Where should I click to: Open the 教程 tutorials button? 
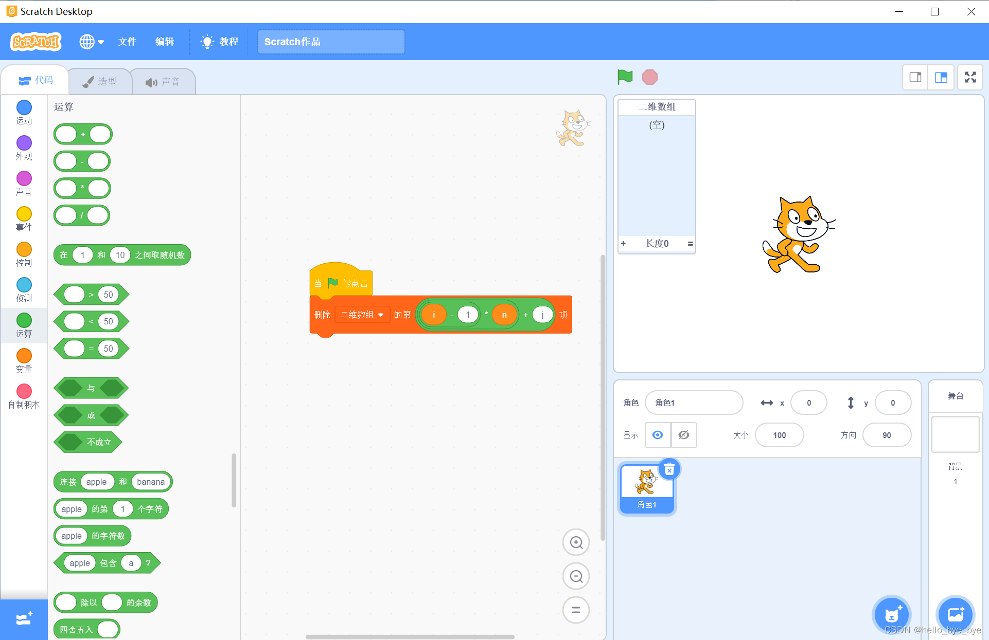point(220,42)
